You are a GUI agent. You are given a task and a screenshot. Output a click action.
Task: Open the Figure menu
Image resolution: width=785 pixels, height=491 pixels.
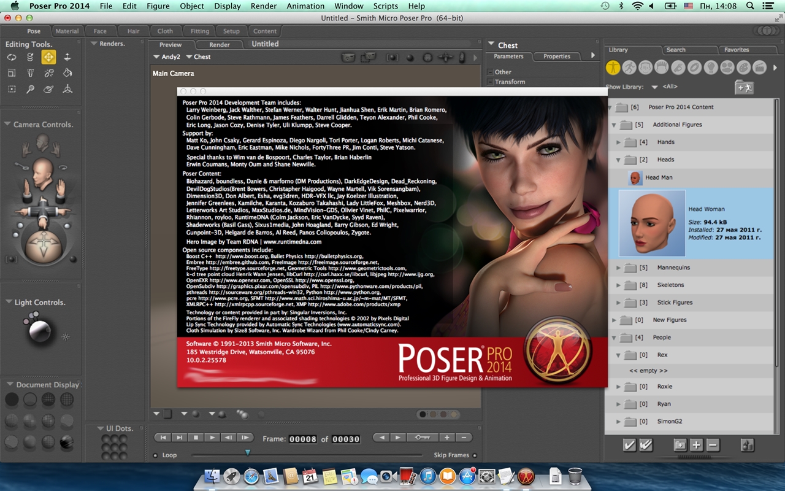[x=158, y=6]
